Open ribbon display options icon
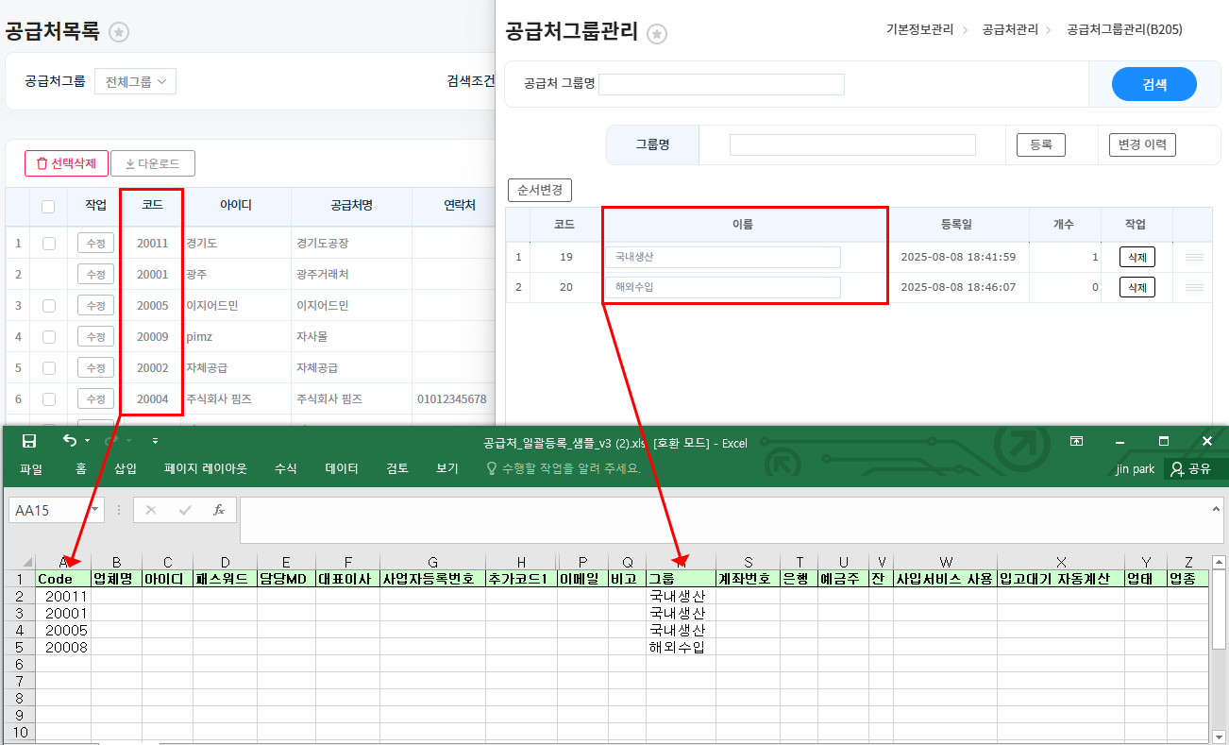The image size is (1229, 745). (x=1076, y=441)
